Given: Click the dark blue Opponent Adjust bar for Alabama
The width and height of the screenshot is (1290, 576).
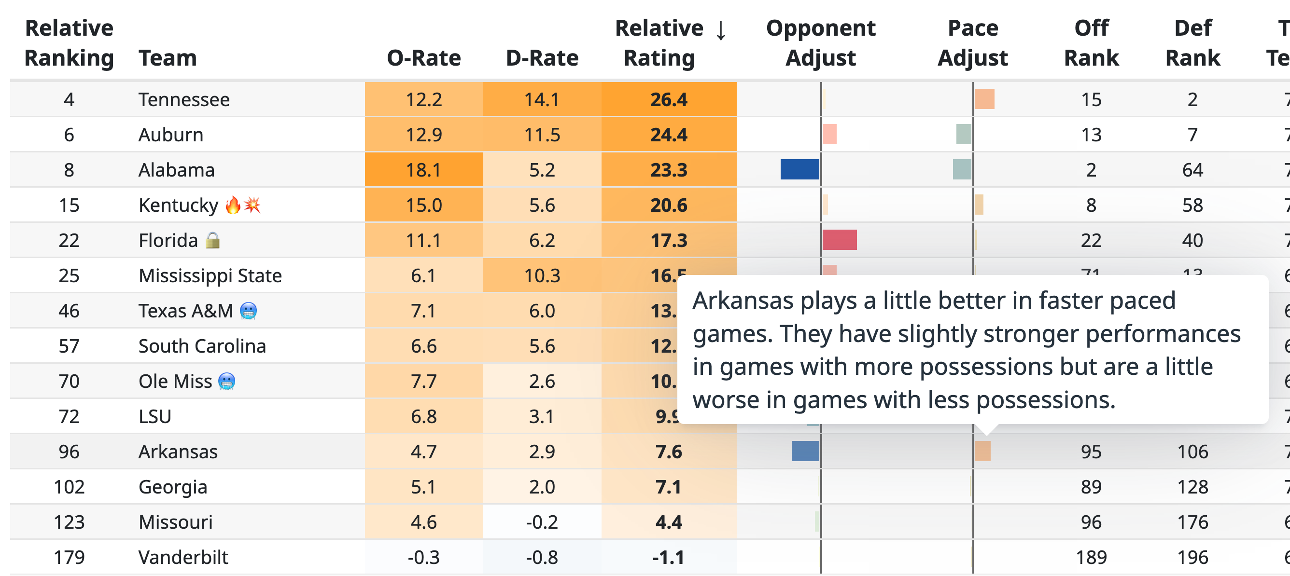Looking at the screenshot, I should click(800, 169).
